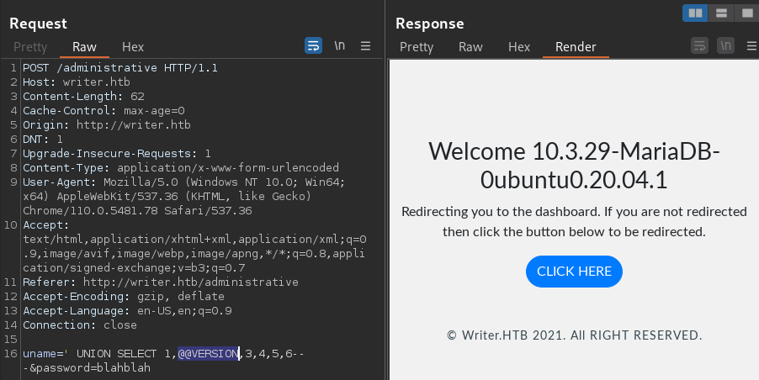Click the highlighted @@VERSION text
This screenshot has height=380, width=759.
[208, 353]
